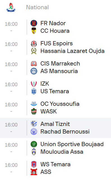Click the National league logo icon
The height and width of the screenshot is (180, 111).
tap(11, 7)
